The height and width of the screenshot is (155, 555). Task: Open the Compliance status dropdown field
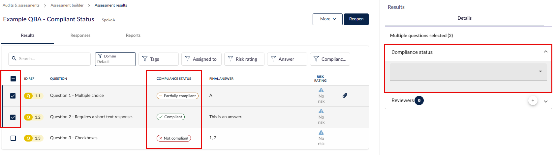click(468, 72)
